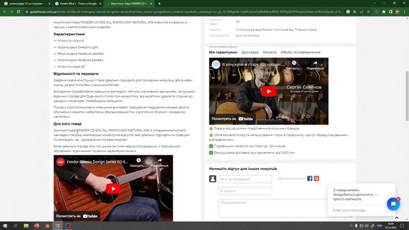Reload the guitarhouse.com.ua page
Image resolution: width=409 pixels, height=230 pixels.
tap(19, 11)
